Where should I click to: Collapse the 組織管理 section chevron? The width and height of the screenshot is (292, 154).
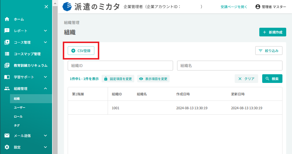[45, 88]
